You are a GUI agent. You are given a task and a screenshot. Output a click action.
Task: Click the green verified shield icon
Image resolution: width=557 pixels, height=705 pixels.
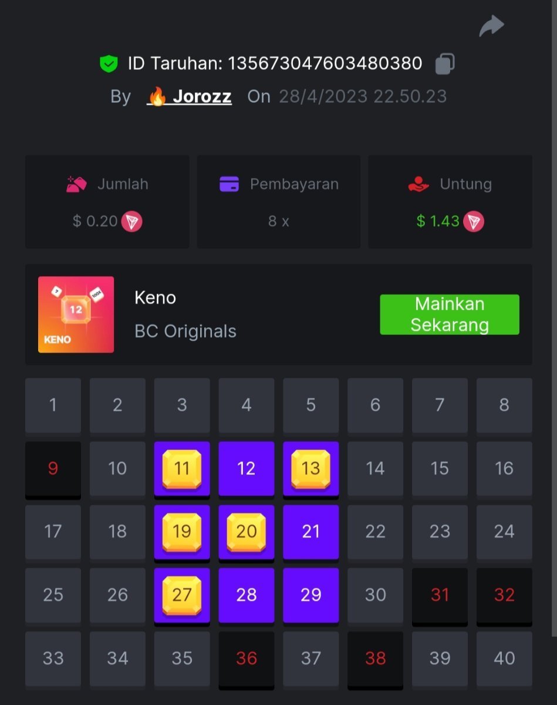point(109,63)
